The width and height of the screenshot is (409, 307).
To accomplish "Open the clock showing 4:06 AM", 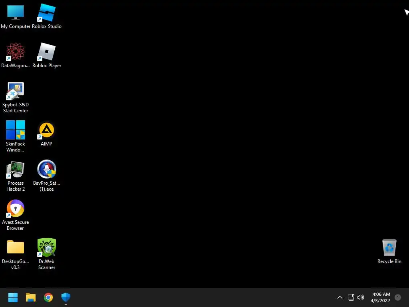I will coord(381,297).
